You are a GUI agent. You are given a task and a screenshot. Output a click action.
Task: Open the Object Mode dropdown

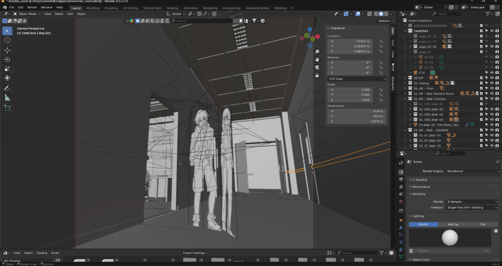click(26, 13)
